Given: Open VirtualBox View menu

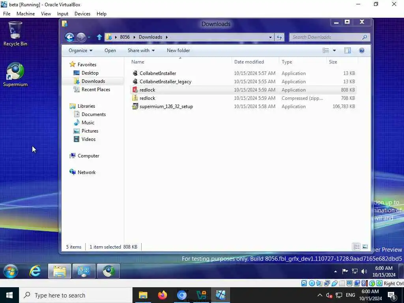Looking at the screenshot, I should click(46, 14).
